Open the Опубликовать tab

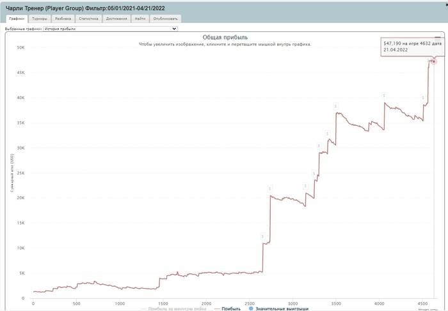click(165, 19)
